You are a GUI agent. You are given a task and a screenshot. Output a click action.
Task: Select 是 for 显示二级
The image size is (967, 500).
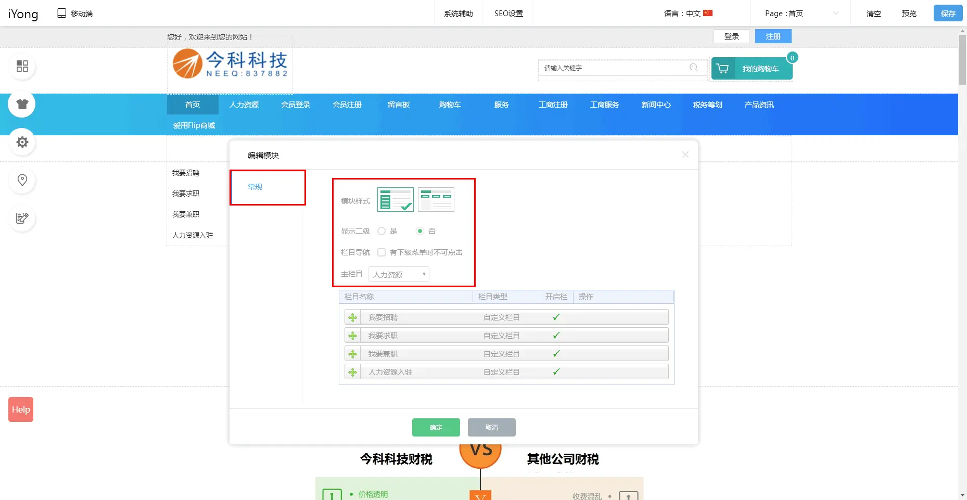point(381,231)
